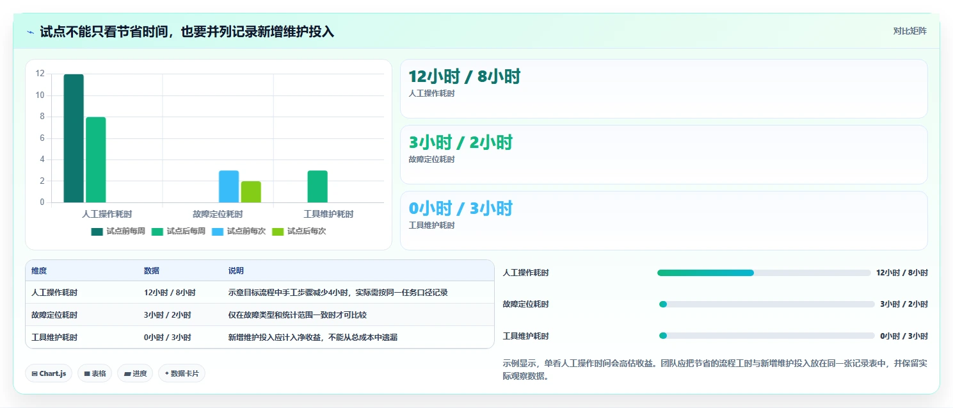Click the 故障定位耗时 progress bar
Screen dimensions: 953x408
click(x=767, y=304)
